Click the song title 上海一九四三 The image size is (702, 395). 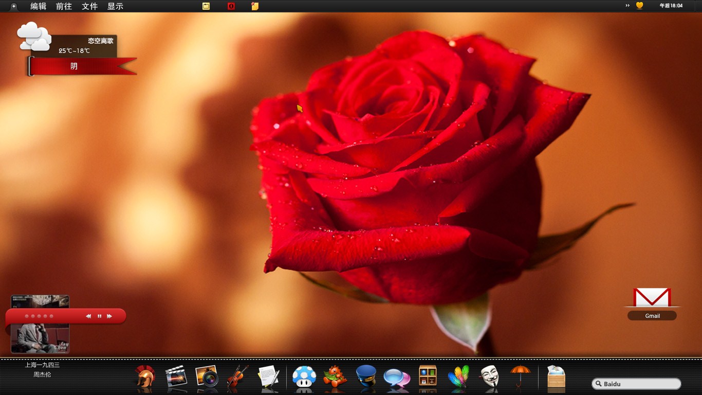coord(43,365)
